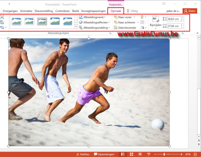Click the Delen share button
This screenshot has width=201, height=157.
click(190, 11)
